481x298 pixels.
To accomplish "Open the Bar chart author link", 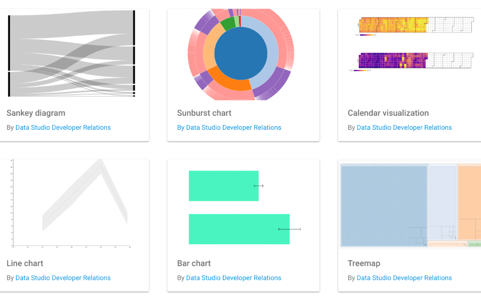I will coord(233,278).
